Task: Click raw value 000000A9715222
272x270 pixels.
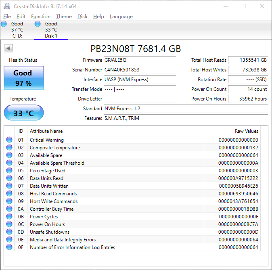Action: pos(238,178)
